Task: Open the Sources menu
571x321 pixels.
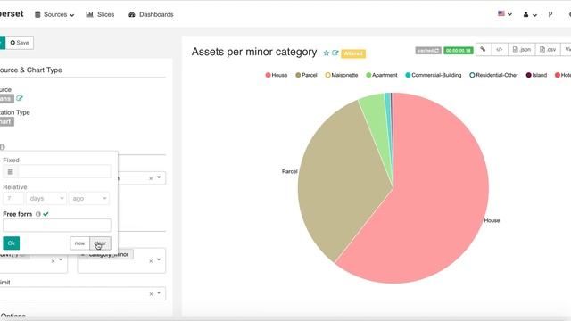Action: [54, 14]
